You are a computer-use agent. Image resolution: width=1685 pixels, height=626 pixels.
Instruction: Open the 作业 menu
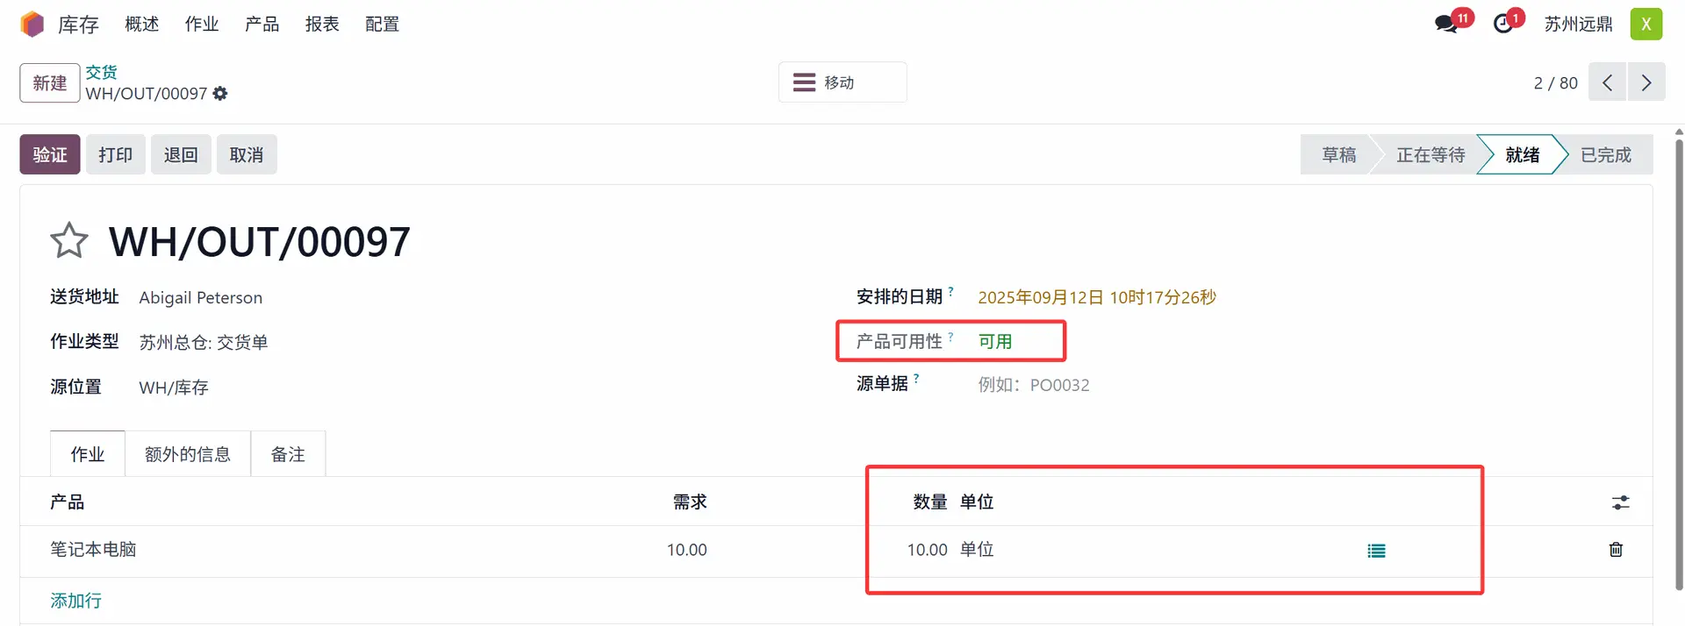[x=201, y=25]
